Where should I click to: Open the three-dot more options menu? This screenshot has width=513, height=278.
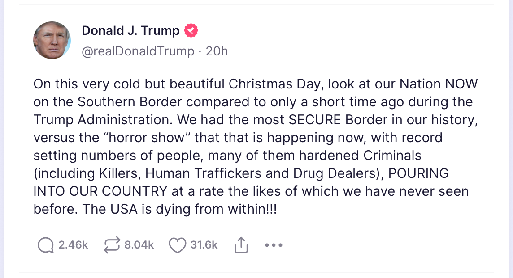pyautogui.click(x=274, y=245)
